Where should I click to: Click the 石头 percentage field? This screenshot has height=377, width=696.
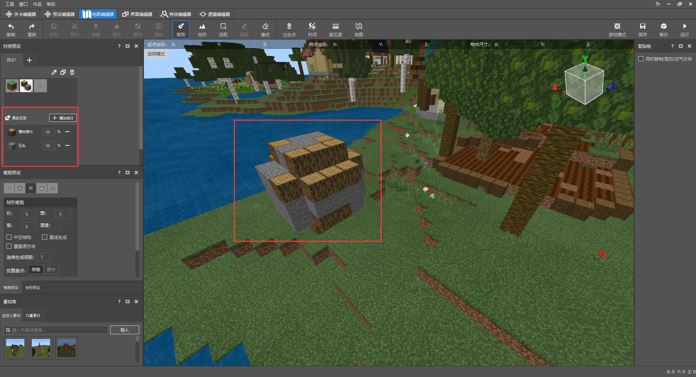(49, 146)
